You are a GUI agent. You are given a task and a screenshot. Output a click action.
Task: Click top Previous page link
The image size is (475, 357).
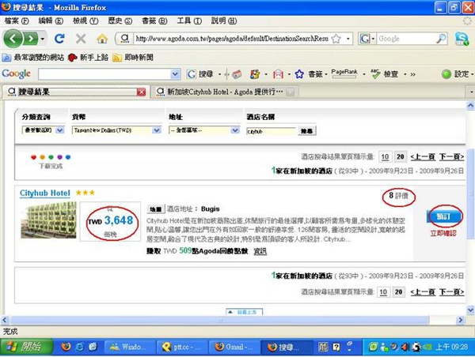point(423,156)
